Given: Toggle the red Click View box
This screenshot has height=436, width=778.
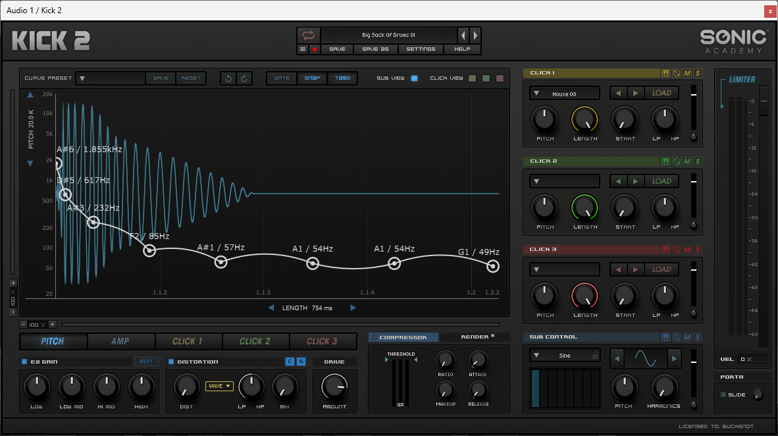Looking at the screenshot, I should 500,78.
